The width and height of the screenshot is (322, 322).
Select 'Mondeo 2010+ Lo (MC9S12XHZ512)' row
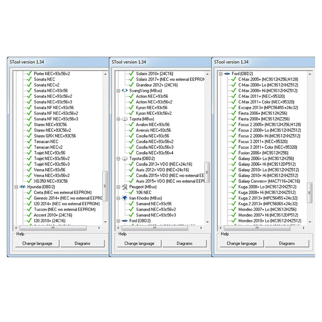(270, 221)
